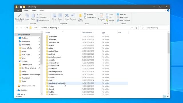Select the Home ribbon tab
Image resolution: width=183 pixels, height=103 pixels.
click(26, 11)
